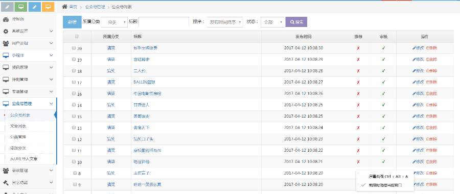The height and width of the screenshot is (194, 460).
Task: Click the red X 推荐 mark in row 17
Action: [x=358, y=82]
